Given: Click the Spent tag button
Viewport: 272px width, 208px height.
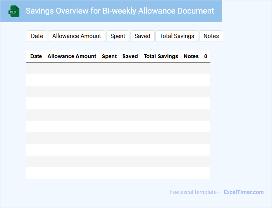Looking at the screenshot, I should (118, 36).
